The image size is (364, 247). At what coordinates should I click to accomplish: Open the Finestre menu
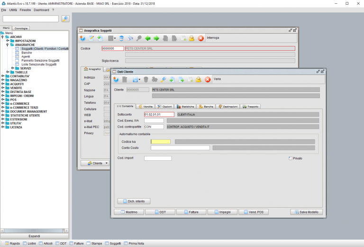(25, 10)
